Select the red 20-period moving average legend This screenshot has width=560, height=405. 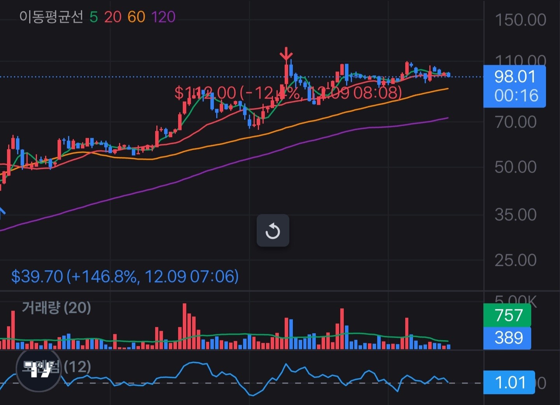(113, 17)
